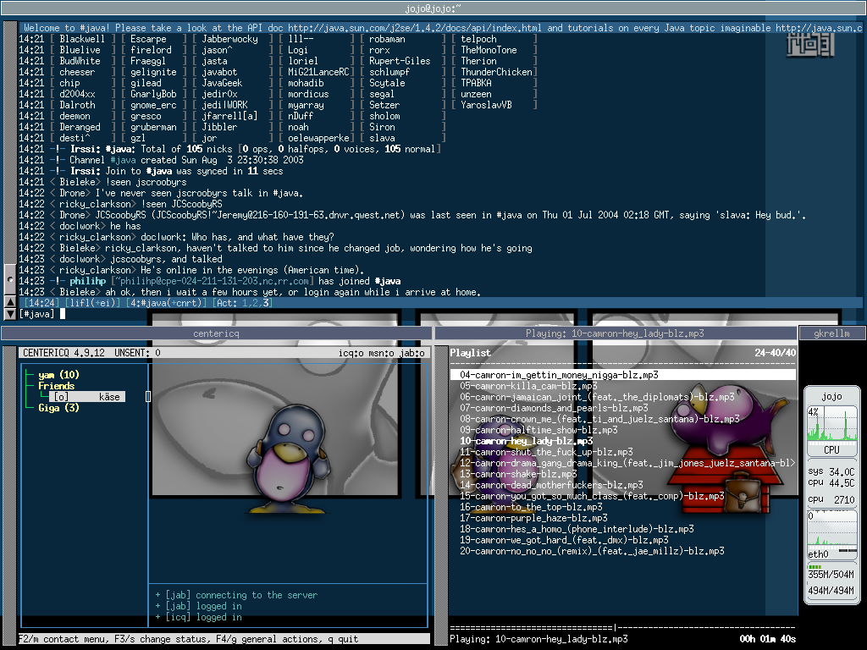Screen dimensions: 867x650
Task: Click the [jab] connecting to the server line
Action: pos(236,595)
